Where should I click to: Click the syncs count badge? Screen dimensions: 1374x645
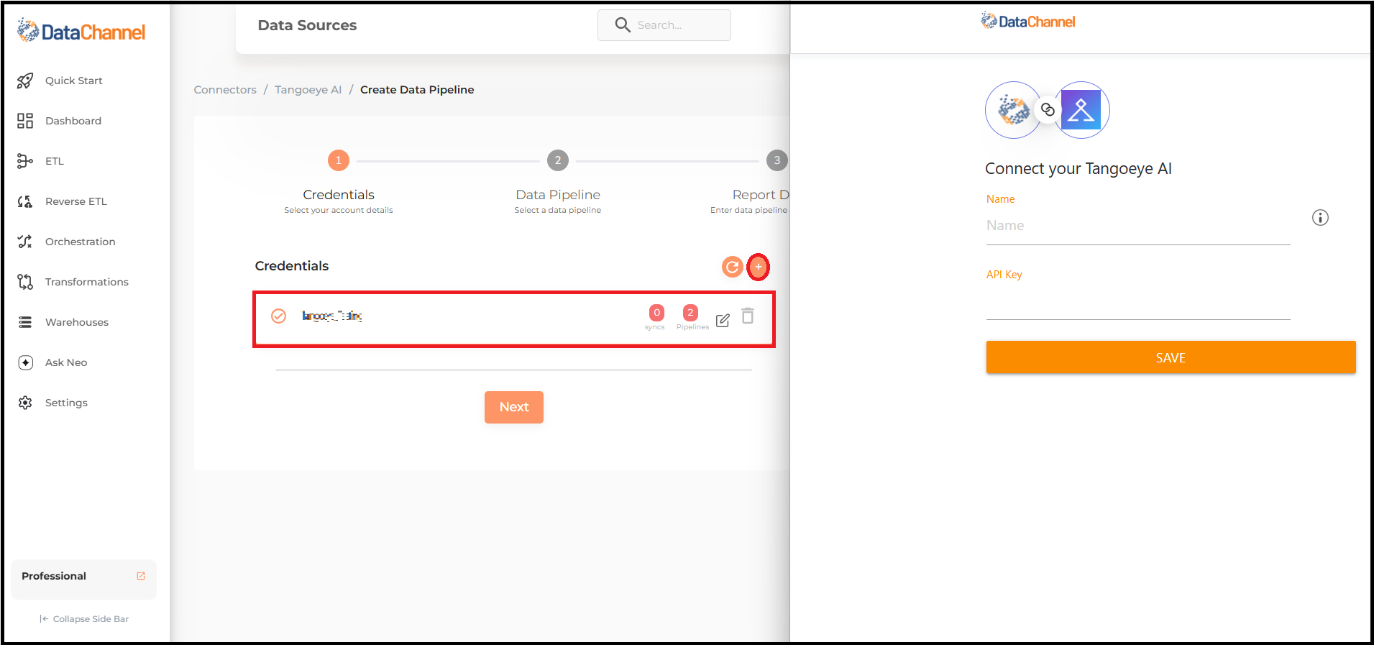656,313
